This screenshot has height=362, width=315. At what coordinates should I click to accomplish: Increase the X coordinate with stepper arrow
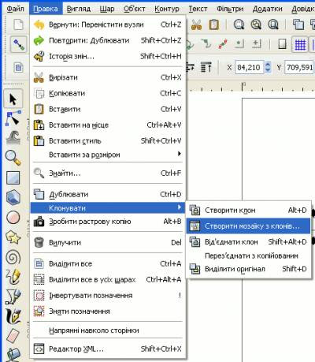tap(268, 64)
